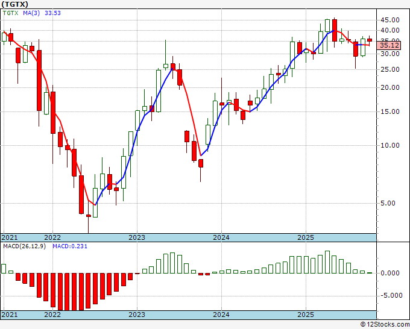The height and width of the screenshot is (329, 410).
Task: Click the 40.00 price axis label
Action: click(x=390, y=30)
